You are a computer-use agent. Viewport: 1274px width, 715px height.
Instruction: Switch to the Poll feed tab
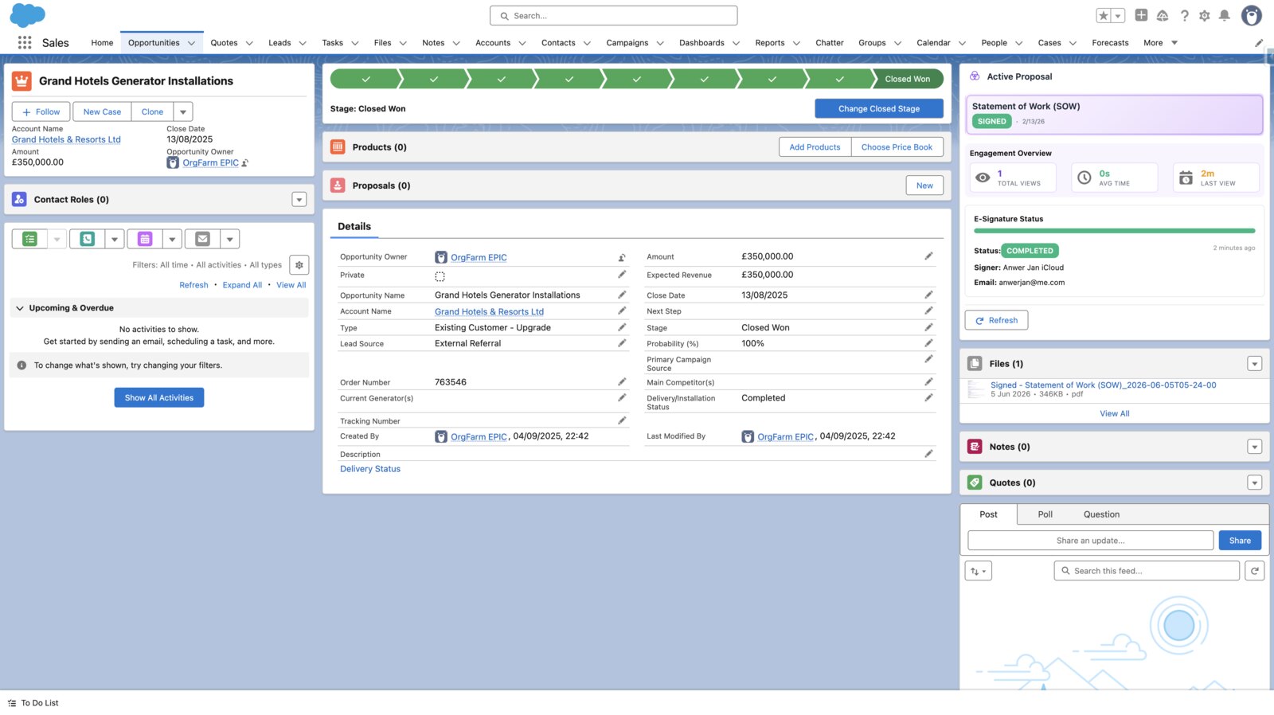1045,514
